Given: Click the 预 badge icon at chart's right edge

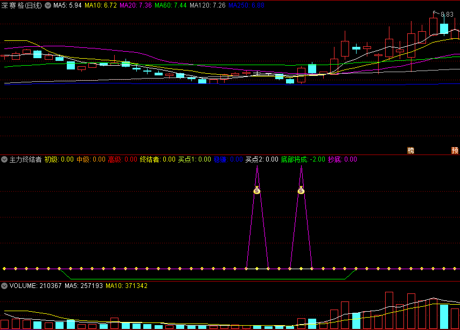Looking at the screenshot, I should point(455,150).
